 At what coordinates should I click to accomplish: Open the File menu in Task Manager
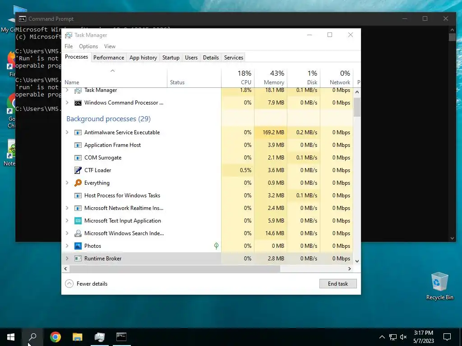point(69,46)
